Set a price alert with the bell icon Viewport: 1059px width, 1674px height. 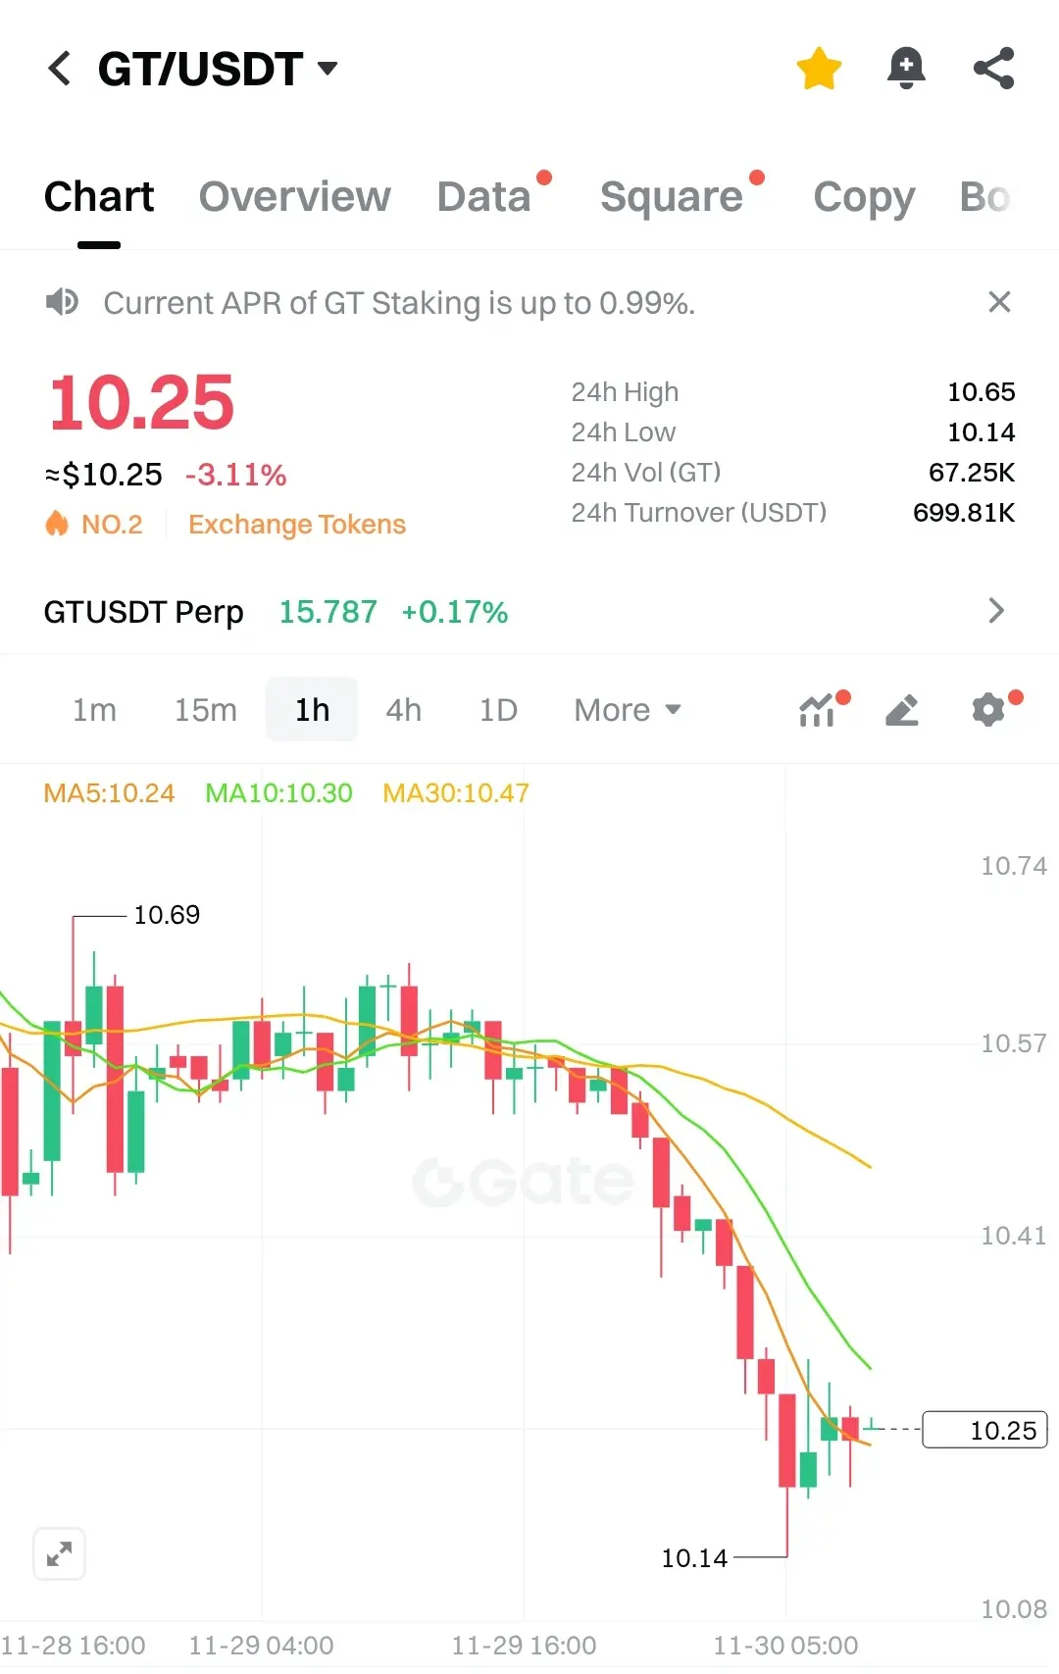(x=906, y=69)
